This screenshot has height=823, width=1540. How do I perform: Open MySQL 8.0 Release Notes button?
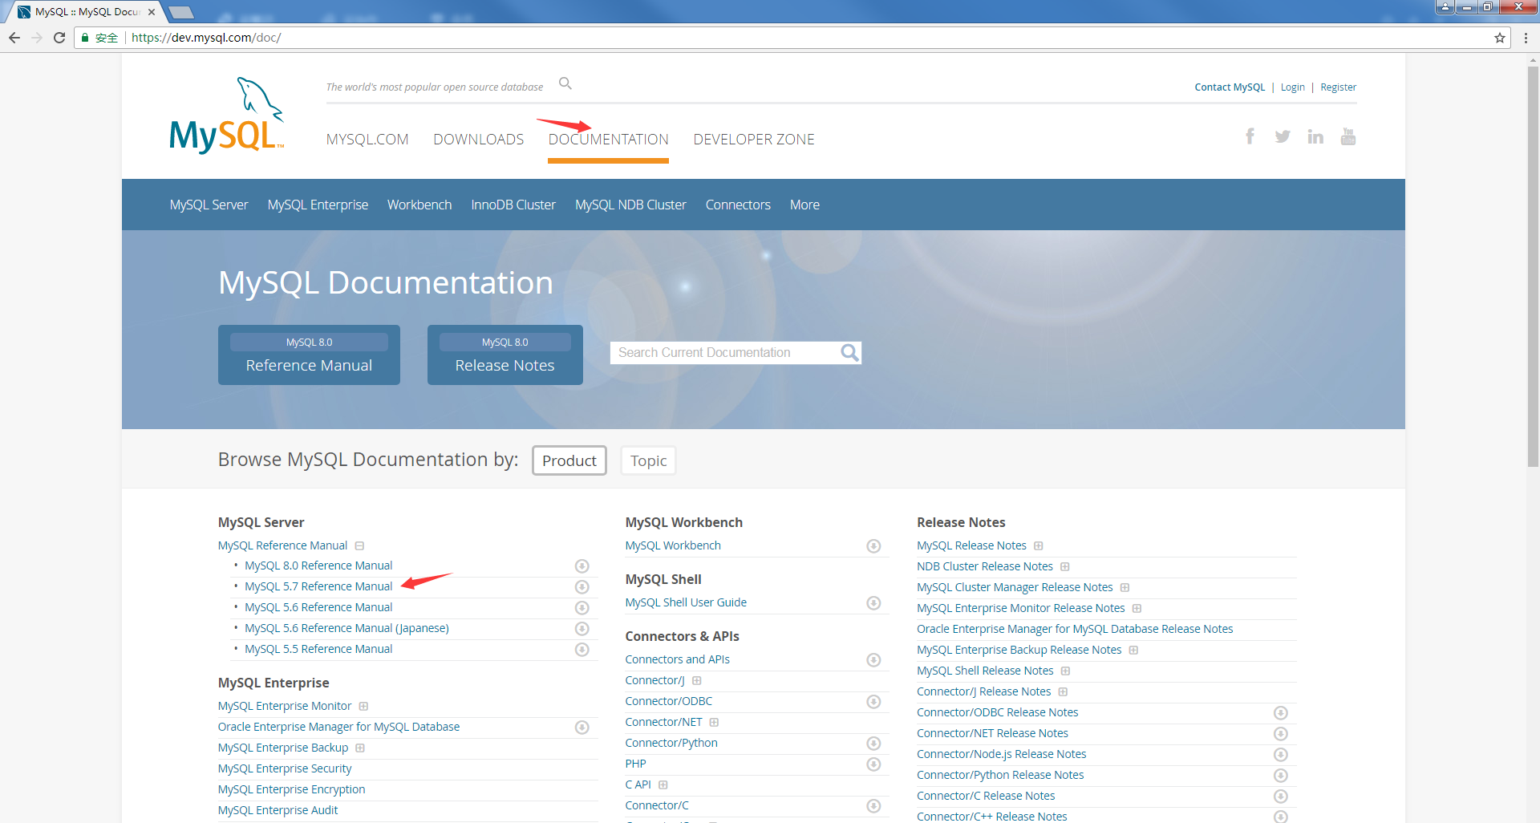click(x=505, y=355)
